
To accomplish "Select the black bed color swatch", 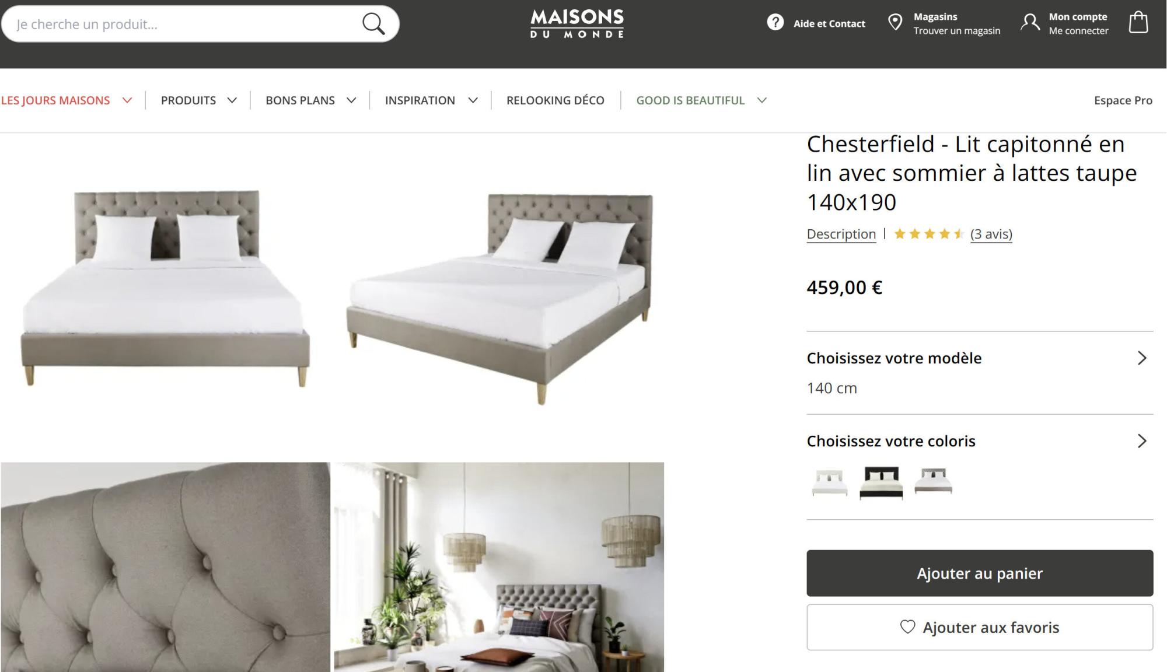I will click(881, 483).
